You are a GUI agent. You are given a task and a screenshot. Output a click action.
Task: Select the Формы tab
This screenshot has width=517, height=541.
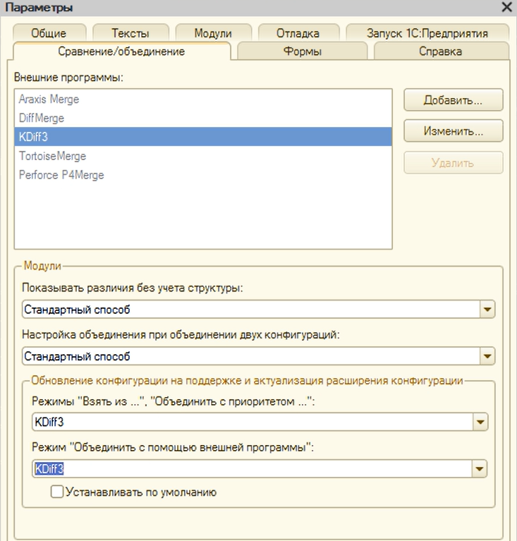(x=303, y=51)
